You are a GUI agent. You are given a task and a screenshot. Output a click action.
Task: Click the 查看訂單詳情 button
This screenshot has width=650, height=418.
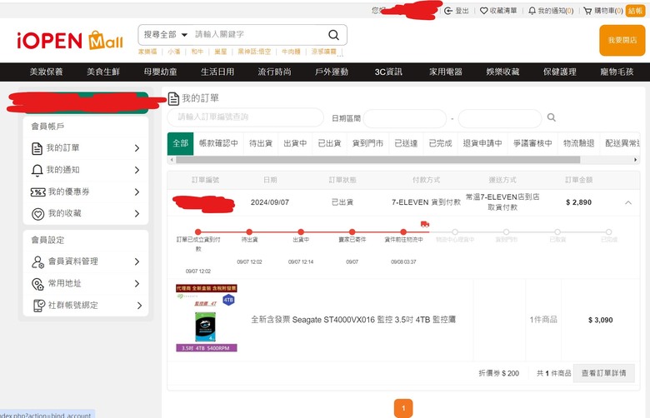(603, 373)
